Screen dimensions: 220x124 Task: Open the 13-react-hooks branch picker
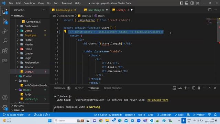[x=14, y=115]
